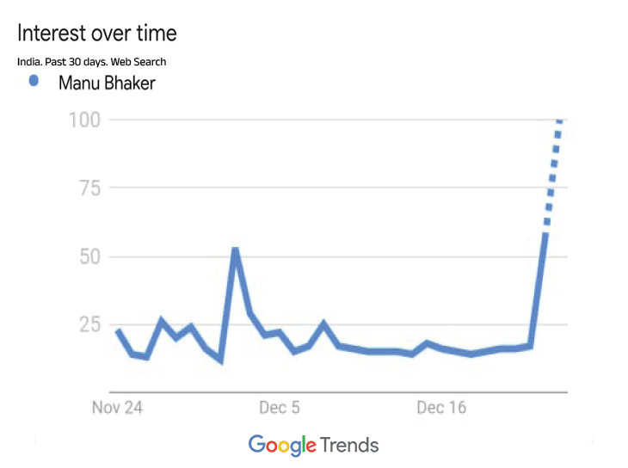Screen dimensions: 628x468
Task: Click the Google logo
Action: pyautogui.click(x=280, y=445)
